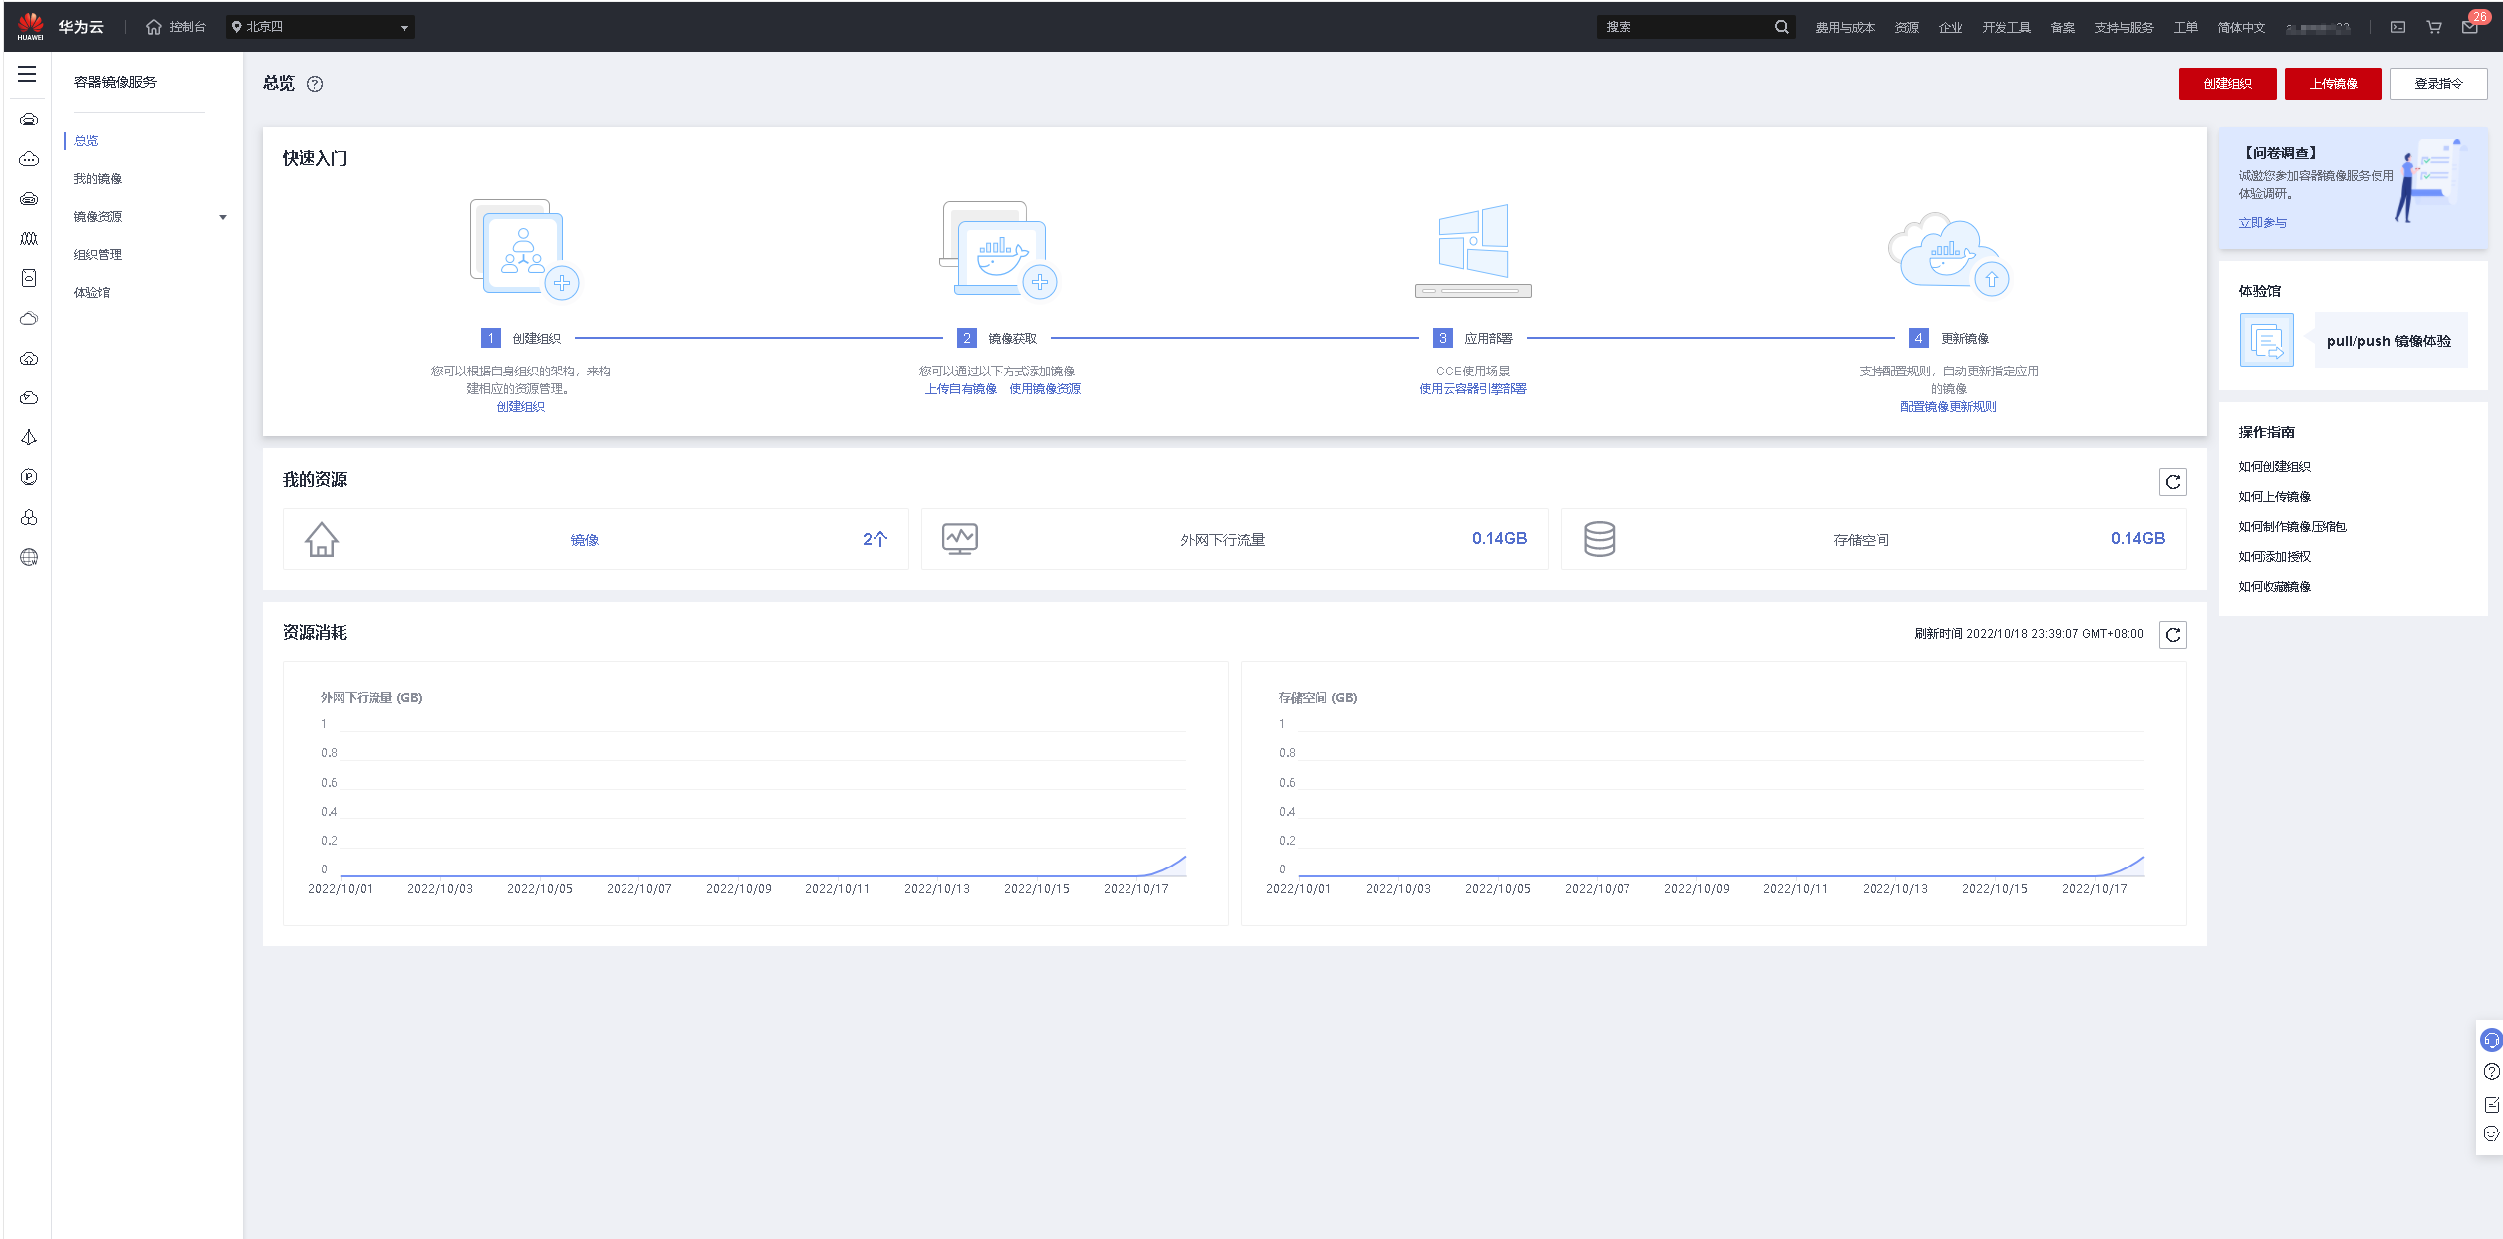Image resolution: width=2503 pixels, height=1239 pixels.
Task: Open the cloud shell terminal icon
Action: [x=2397, y=27]
